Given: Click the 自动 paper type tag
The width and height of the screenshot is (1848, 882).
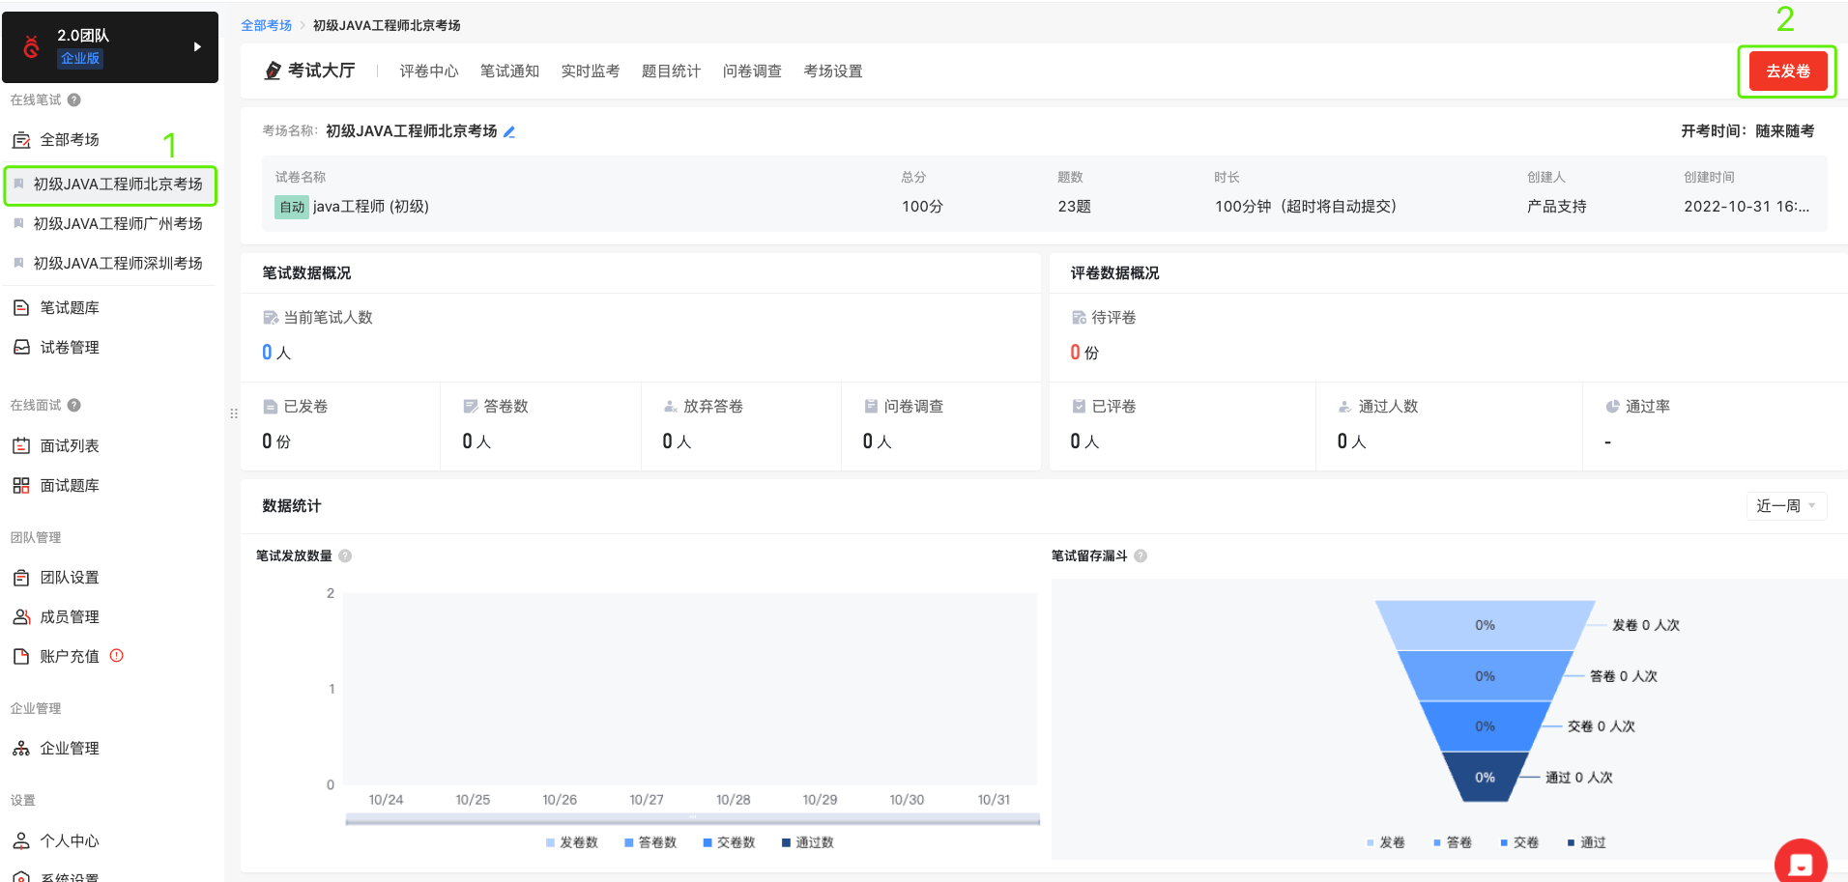Looking at the screenshot, I should [292, 207].
